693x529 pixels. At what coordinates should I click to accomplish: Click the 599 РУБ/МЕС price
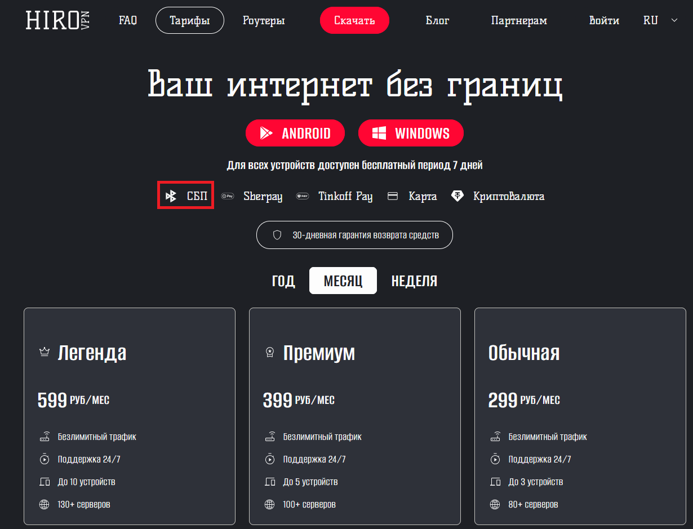tap(73, 400)
